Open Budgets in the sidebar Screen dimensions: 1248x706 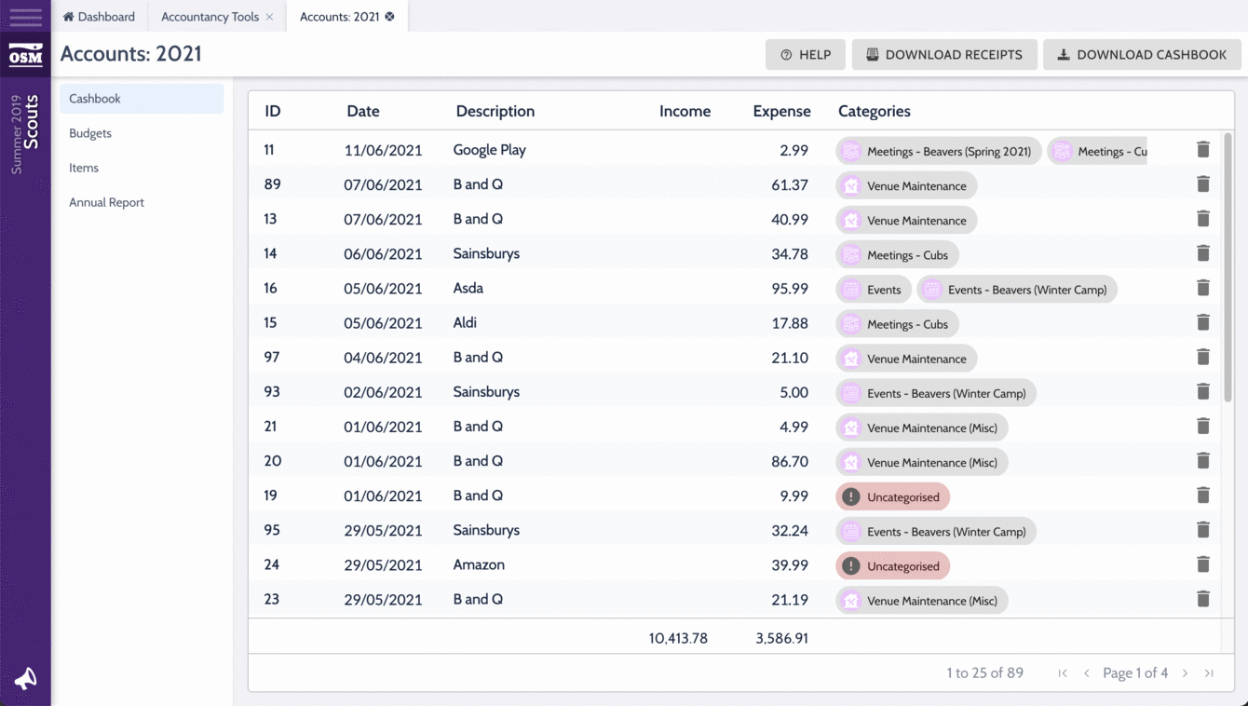[89, 132]
